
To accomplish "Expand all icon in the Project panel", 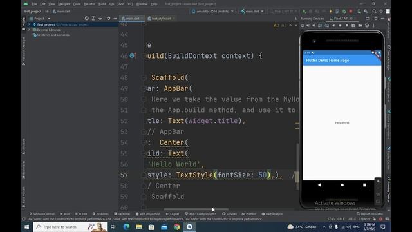I will pyautogui.click(x=93, y=19).
